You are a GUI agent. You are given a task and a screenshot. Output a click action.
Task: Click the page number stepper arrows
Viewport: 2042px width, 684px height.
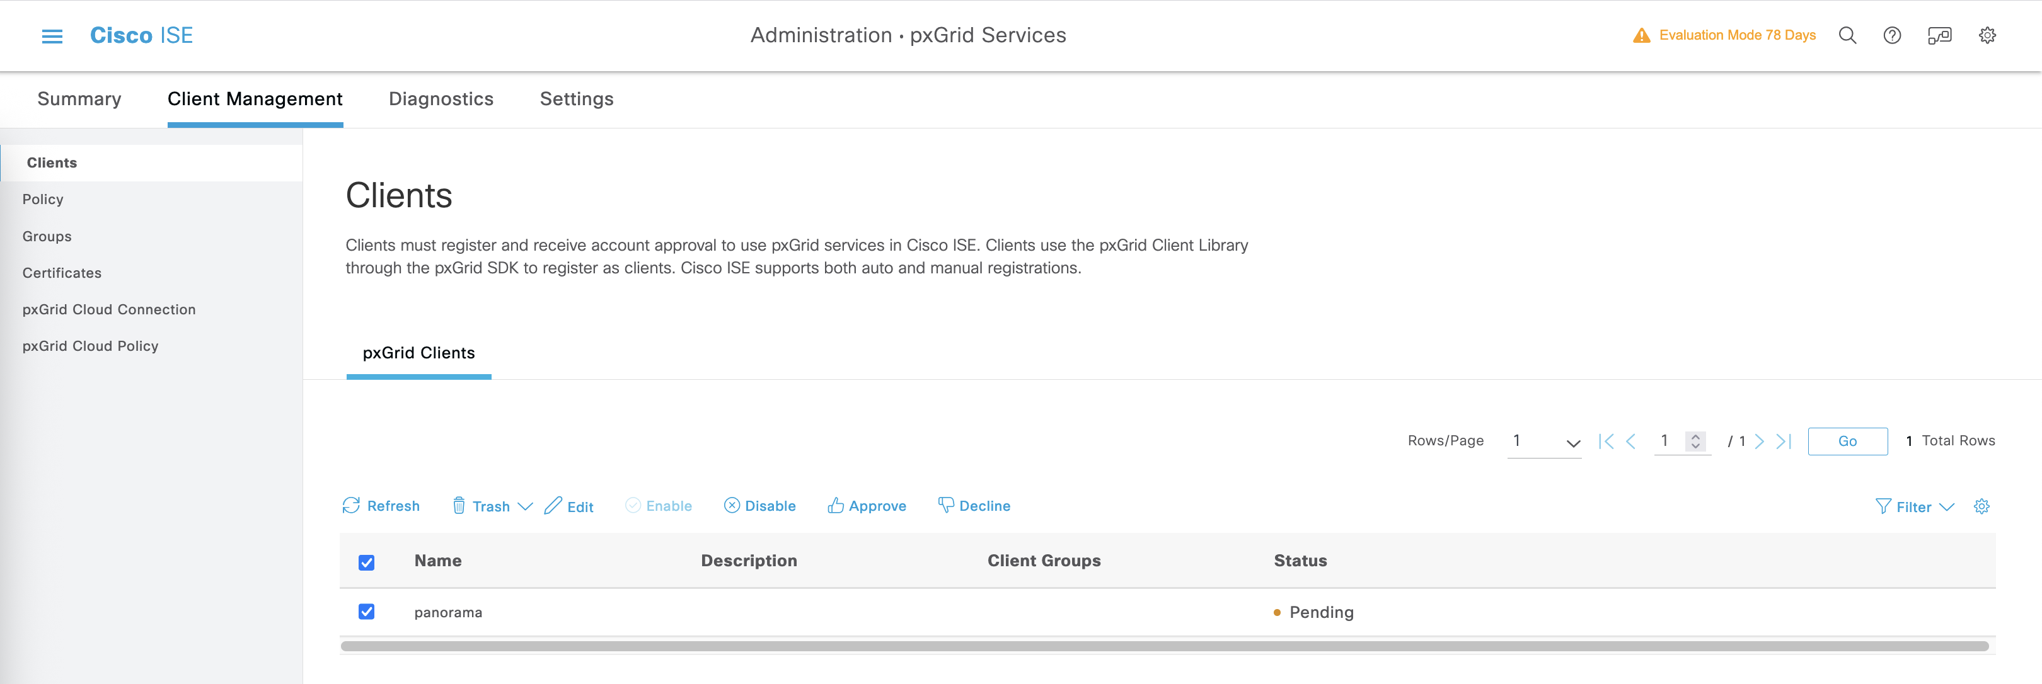coord(1695,442)
